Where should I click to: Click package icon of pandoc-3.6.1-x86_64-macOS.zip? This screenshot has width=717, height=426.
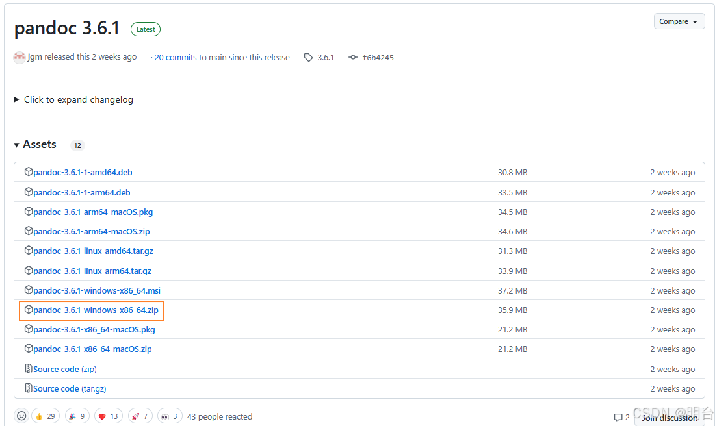(29, 348)
